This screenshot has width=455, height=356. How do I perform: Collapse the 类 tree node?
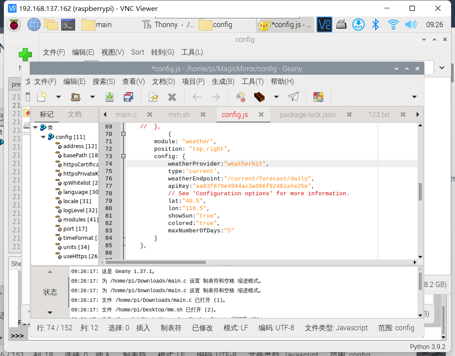[35, 128]
